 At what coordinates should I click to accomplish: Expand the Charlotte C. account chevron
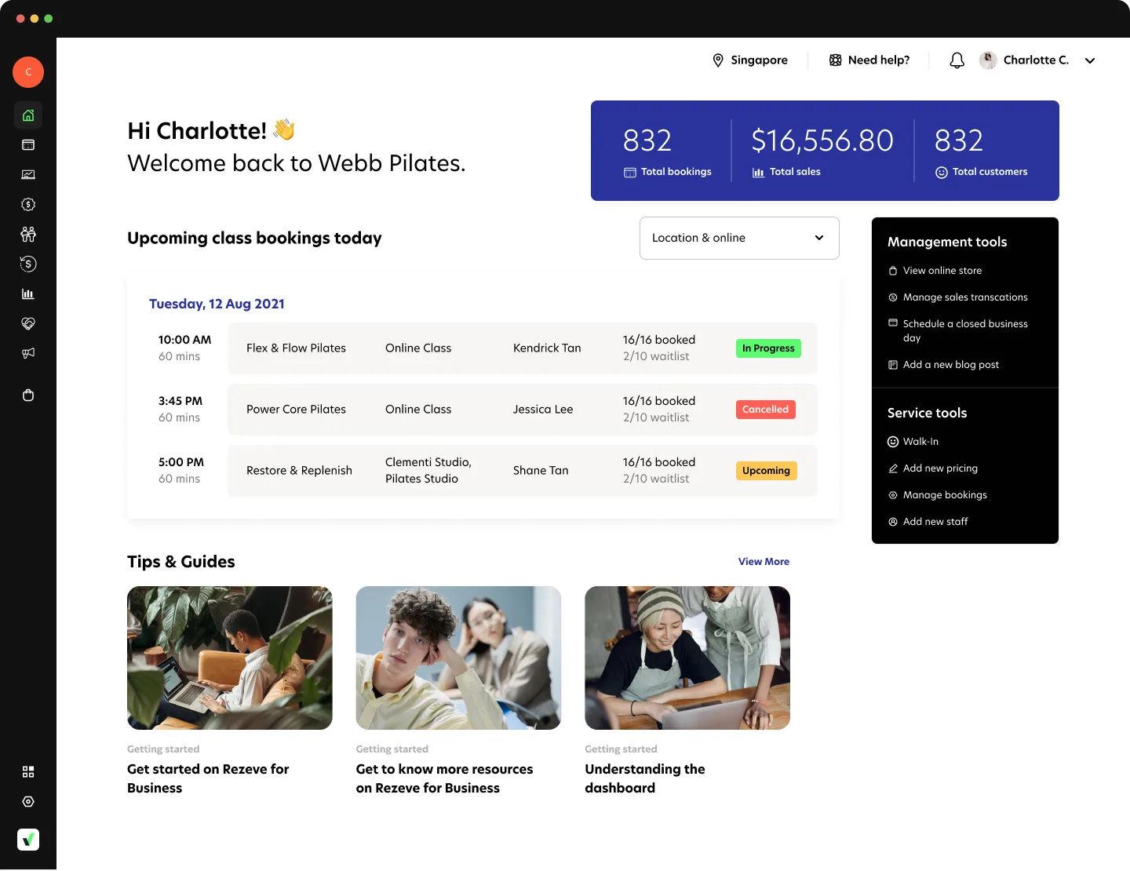click(x=1090, y=60)
